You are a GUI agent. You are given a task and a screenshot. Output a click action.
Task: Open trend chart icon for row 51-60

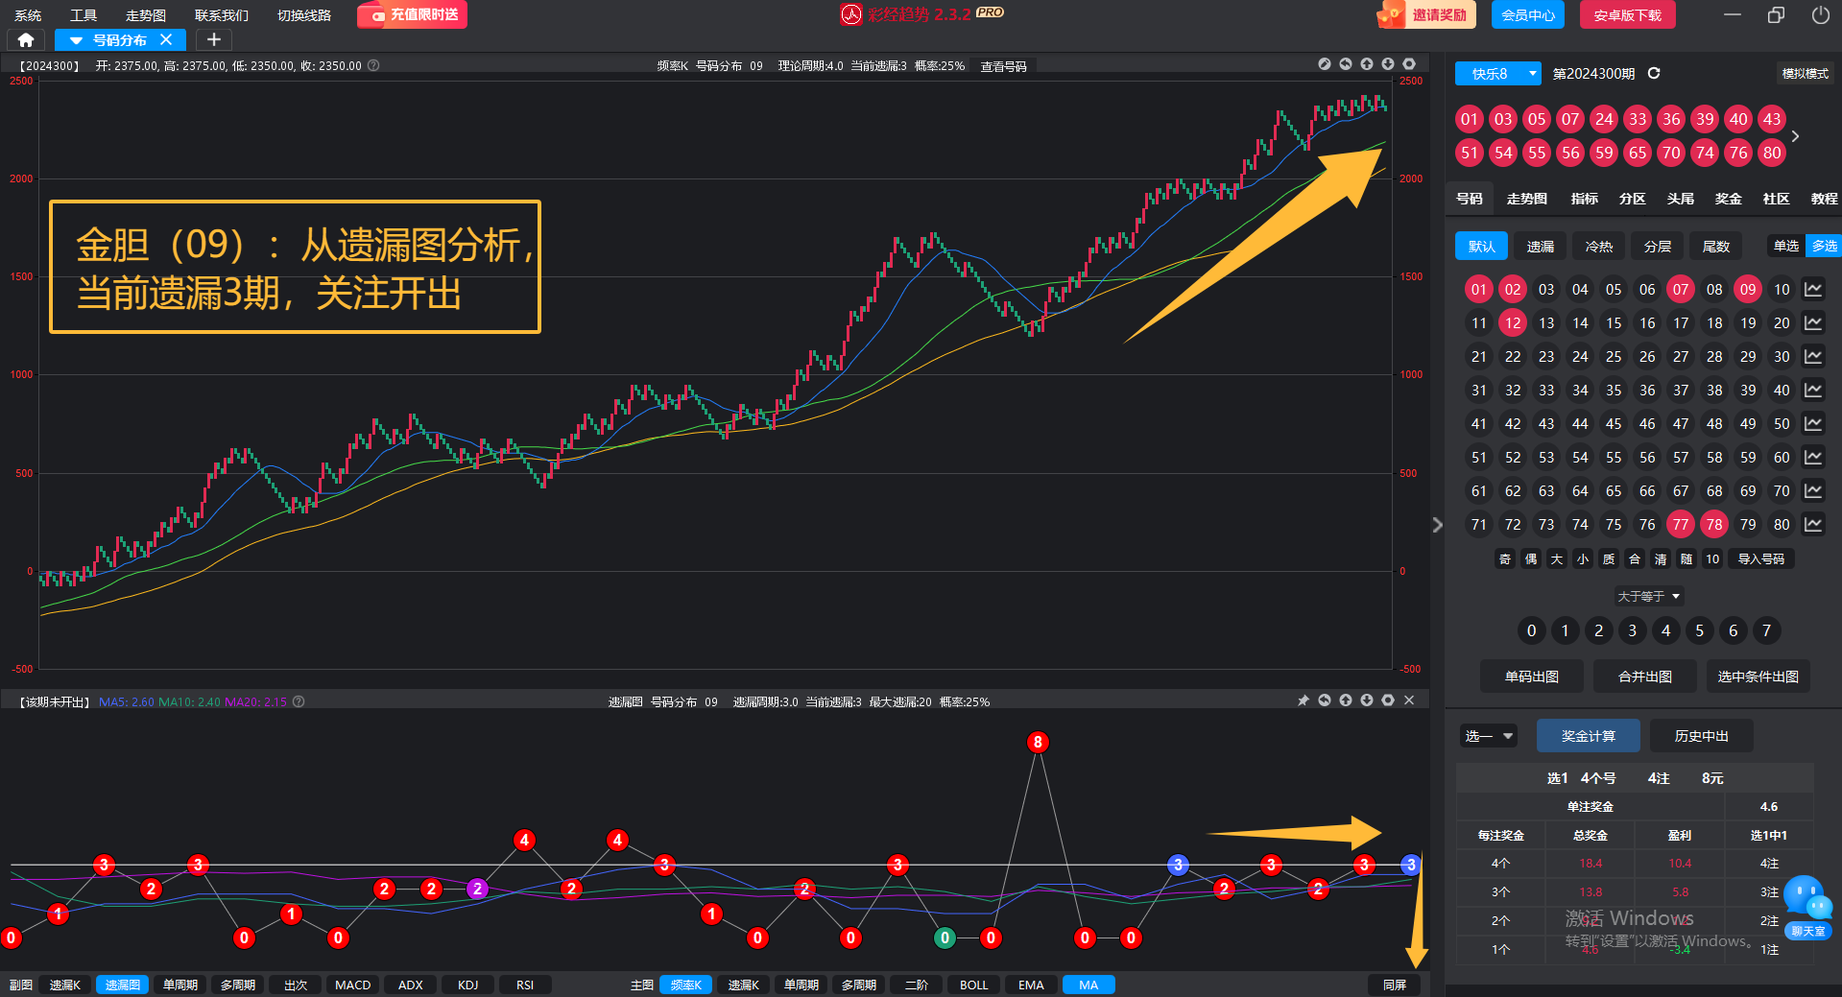coord(1813,457)
